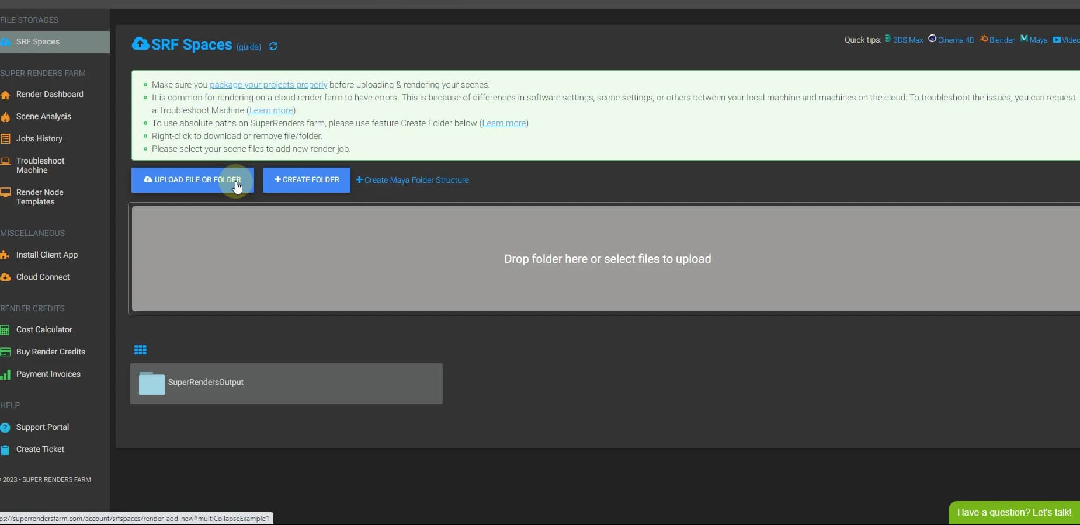The image size is (1080, 525).
Task: Open Buy Render Credits page
Action: click(51, 352)
